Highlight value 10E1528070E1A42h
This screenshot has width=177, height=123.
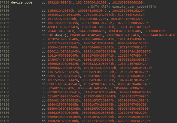click(x=63, y=80)
